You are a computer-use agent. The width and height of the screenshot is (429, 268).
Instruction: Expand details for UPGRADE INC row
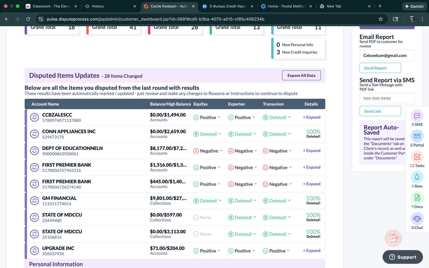(312, 251)
